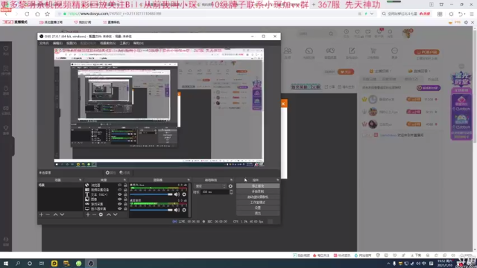Open OBS Settings button
The image size is (477, 268).
point(258,208)
